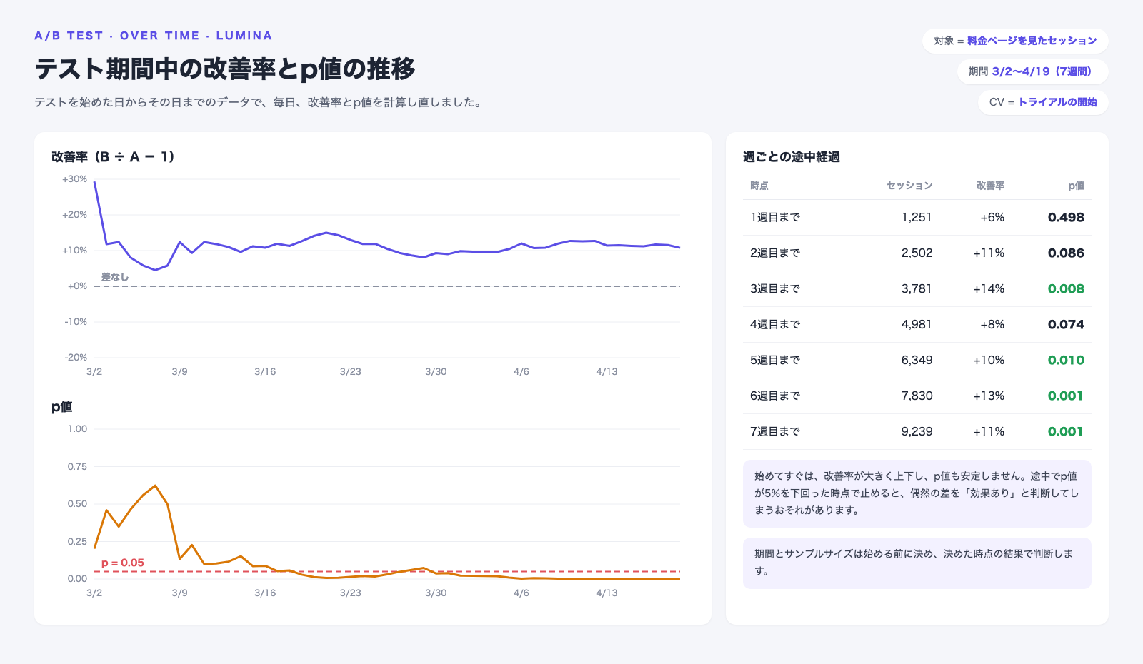
Task: Click the +14% improvement rate cell
Action: point(989,288)
